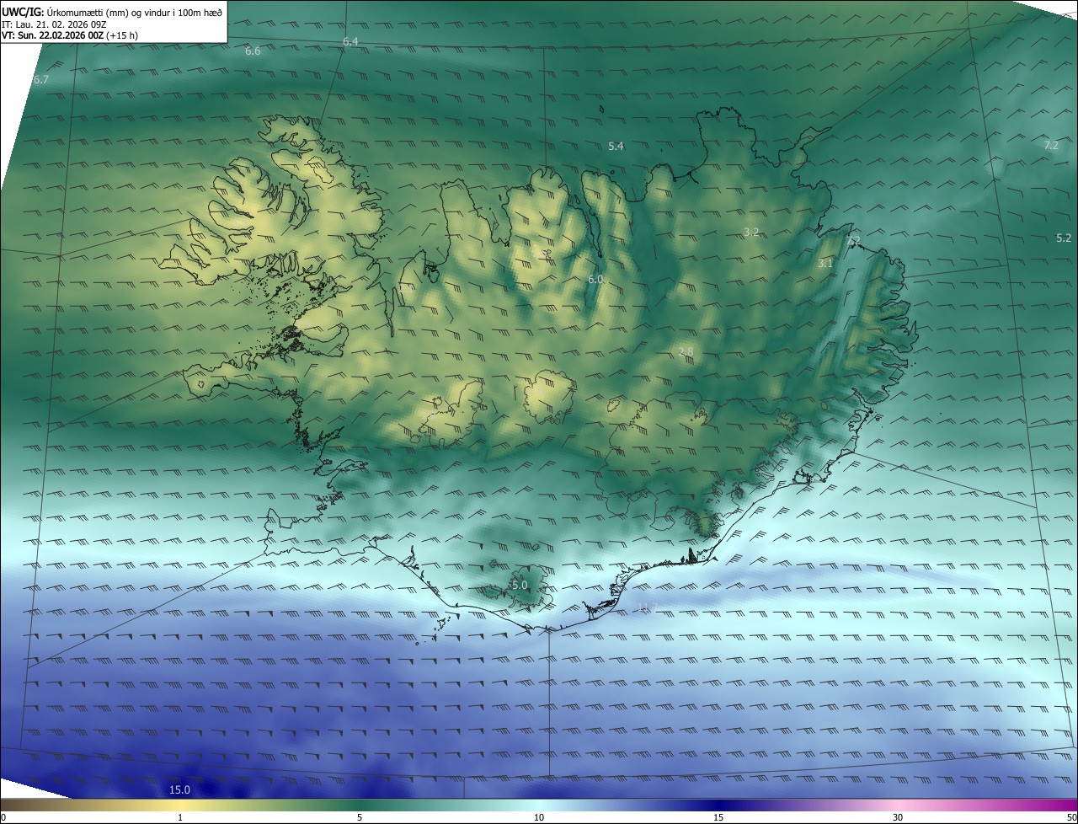This screenshot has height=824, width=1078.
Task: Click the color scale tick label '10'
Action: (x=539, y=817)
